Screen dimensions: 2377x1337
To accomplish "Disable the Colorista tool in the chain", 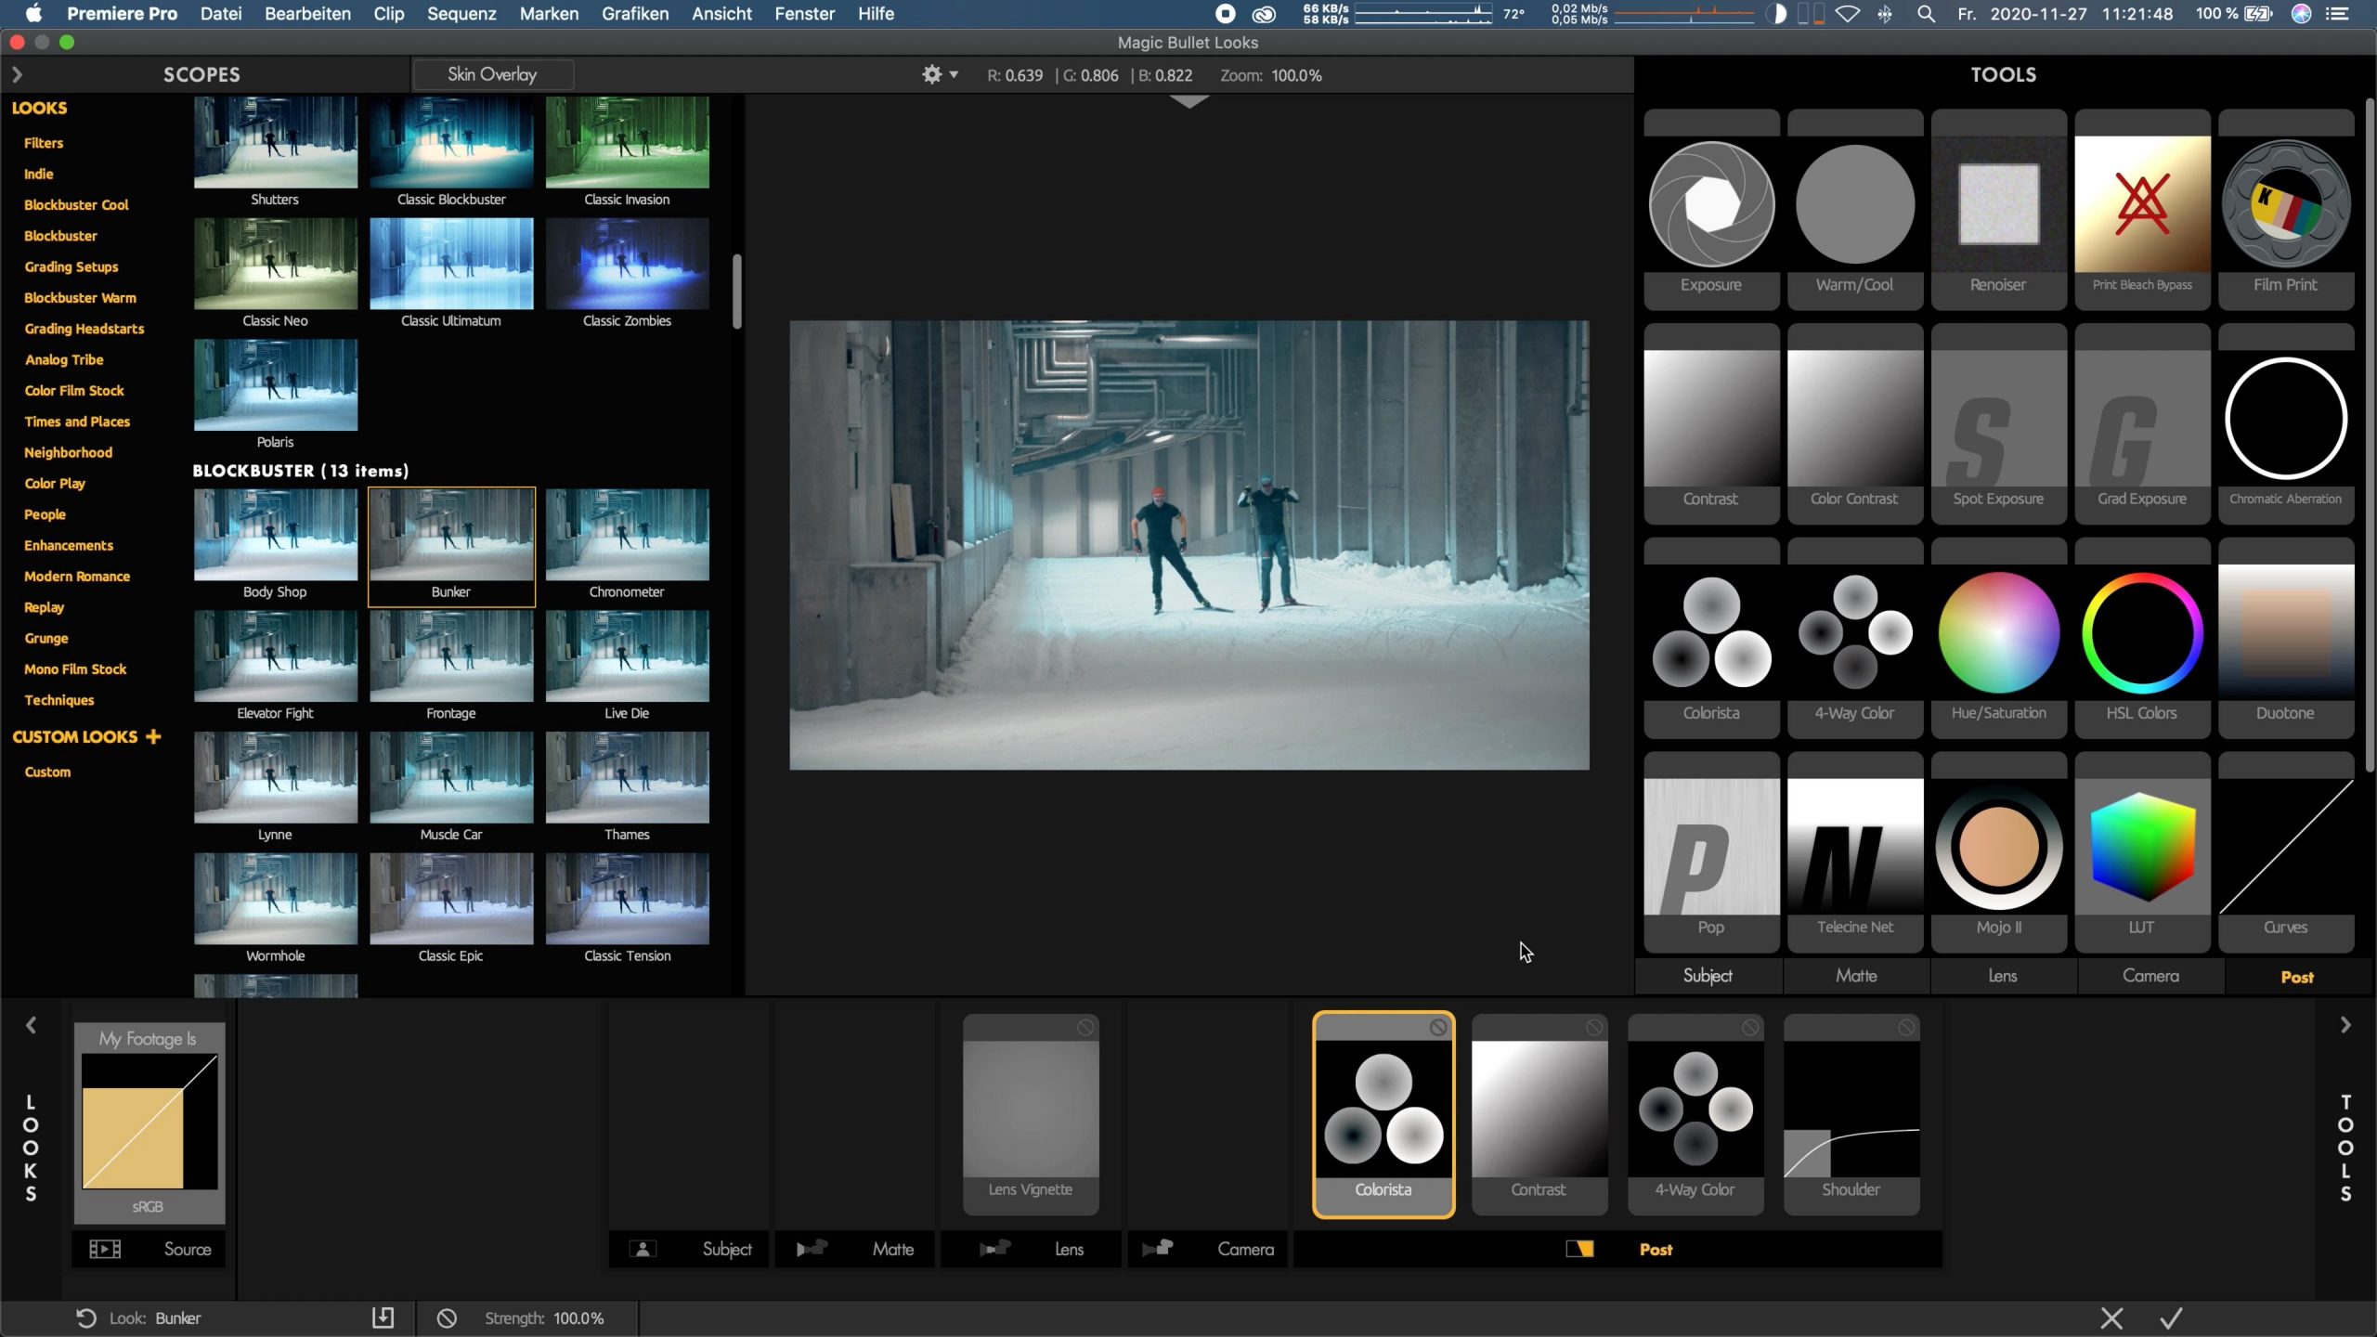I will pyautogui.click(x=1437, y=1027).
